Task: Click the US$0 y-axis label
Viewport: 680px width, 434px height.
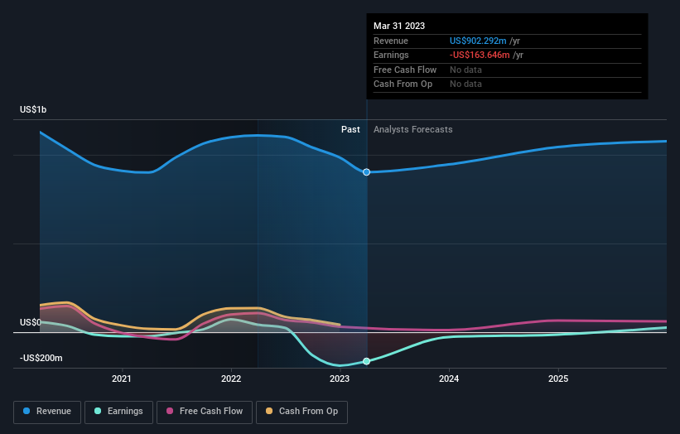Action: tap(31, 322)
